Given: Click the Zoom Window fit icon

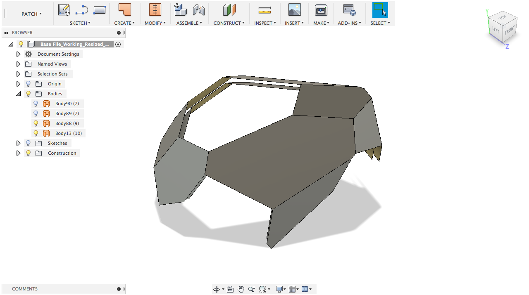Looking at the screenshot, I should click(x=262, y=289).
